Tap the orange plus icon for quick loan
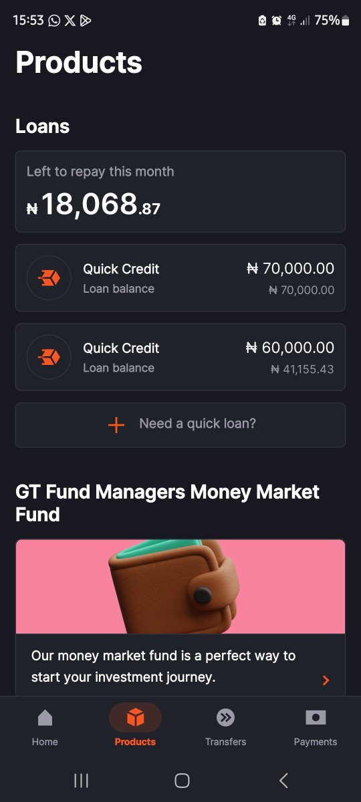 [x=116, y=425]
